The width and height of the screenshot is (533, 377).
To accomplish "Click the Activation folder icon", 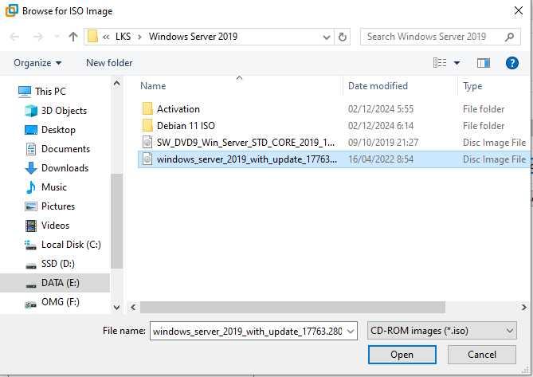I will coord(147,109).
